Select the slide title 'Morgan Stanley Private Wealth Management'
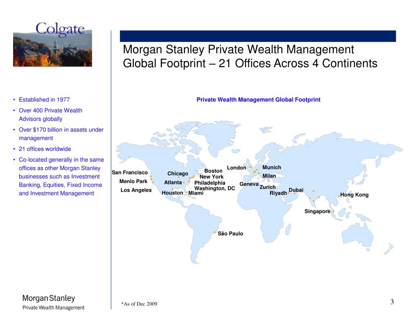 239,50
